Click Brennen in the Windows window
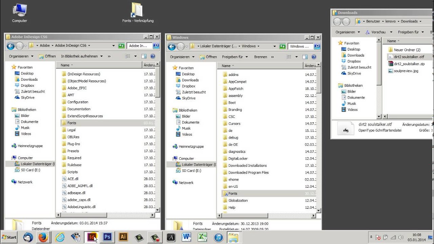434x244 pixels. [260, 57]
